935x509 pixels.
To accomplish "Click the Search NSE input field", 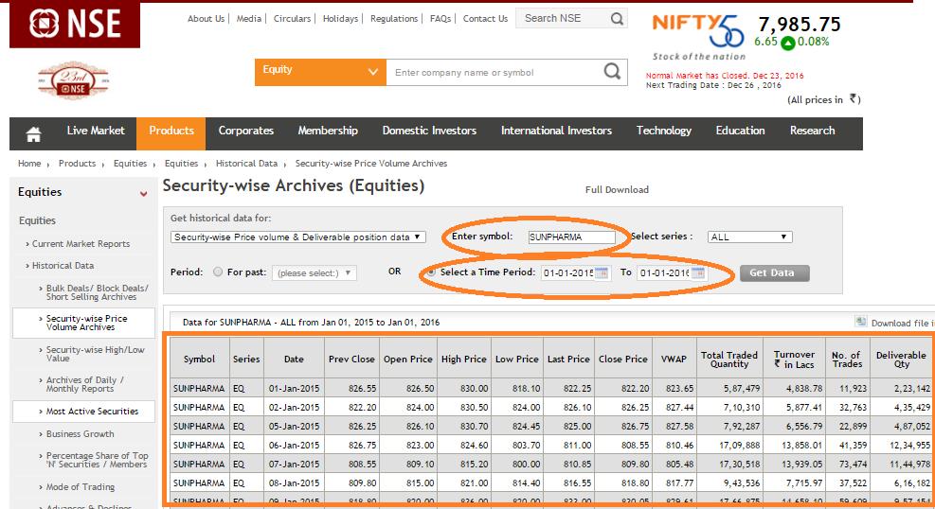I will (x=563, y=19).
